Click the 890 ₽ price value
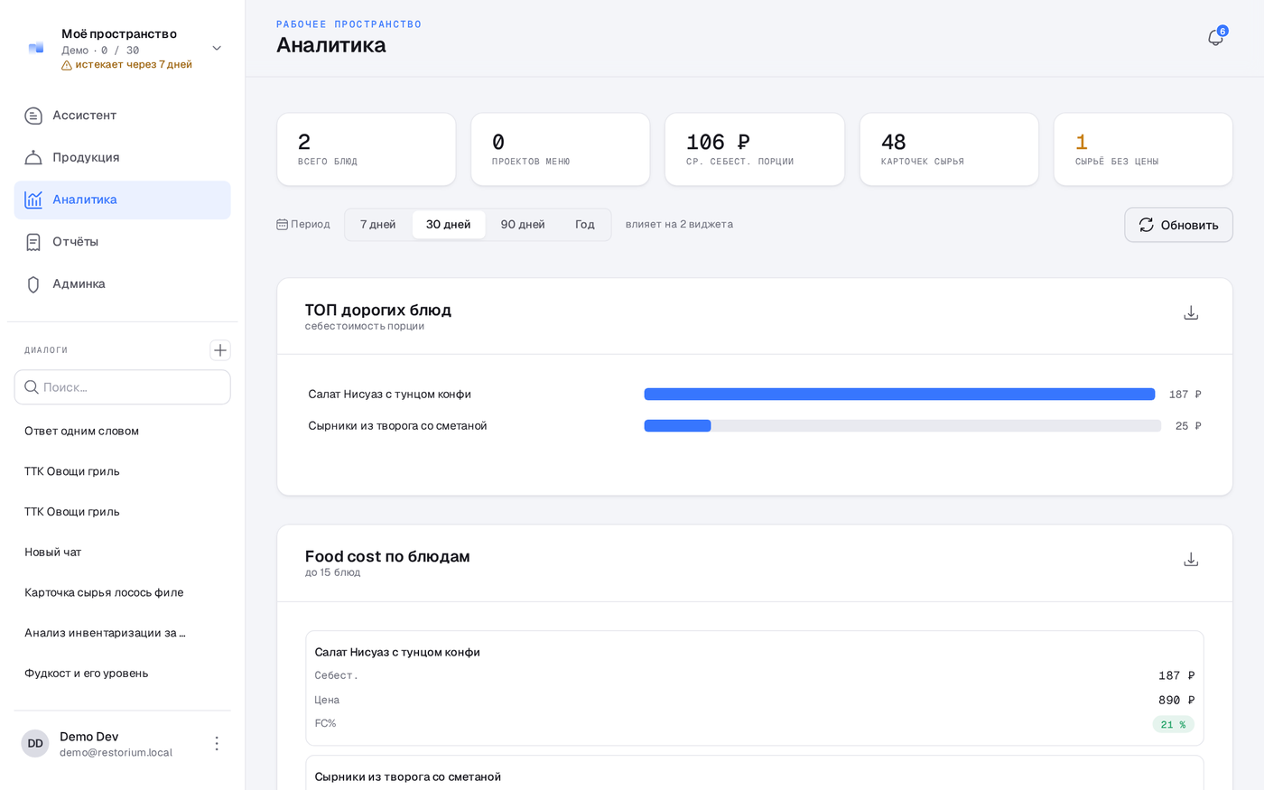This screenshot has height=790, width=1264. point(1176,701)
